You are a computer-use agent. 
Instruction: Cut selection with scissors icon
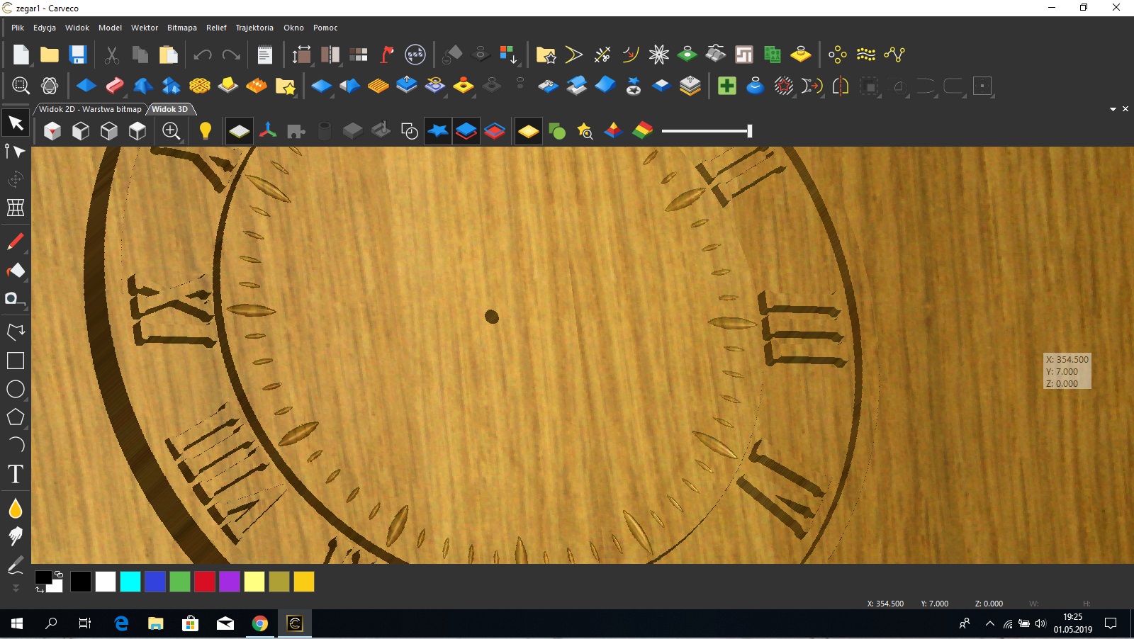[x=112, y=55]
